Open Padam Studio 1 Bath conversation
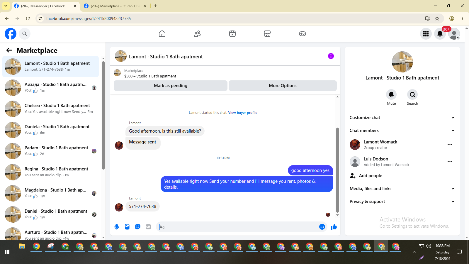 51,151
